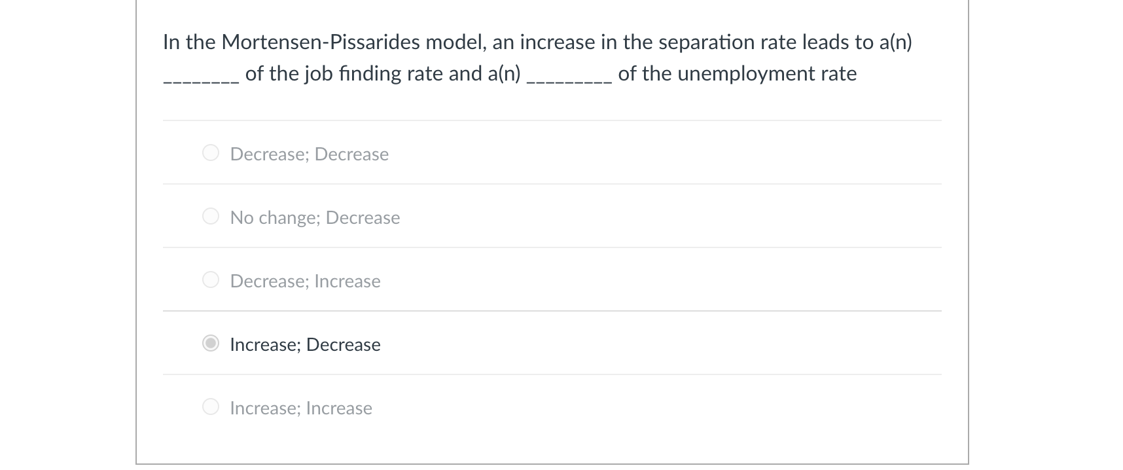Select the Increase; Increase radio button
The width and height of the screenshot is (1123, 470).
pyautogui.click(x=211, y=407)
